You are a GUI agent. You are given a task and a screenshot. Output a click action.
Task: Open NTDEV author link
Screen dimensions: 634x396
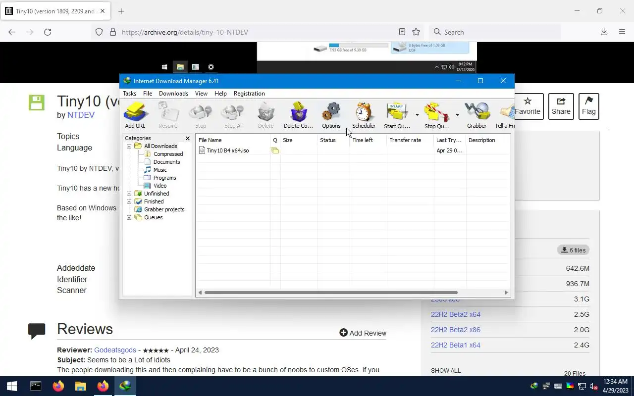click(x=81, y=115)
